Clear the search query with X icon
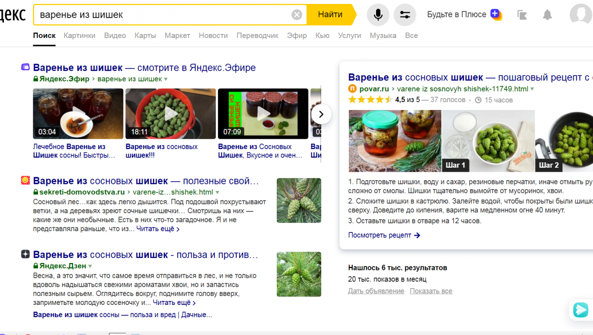593x335 pixels. pos(296,15)
